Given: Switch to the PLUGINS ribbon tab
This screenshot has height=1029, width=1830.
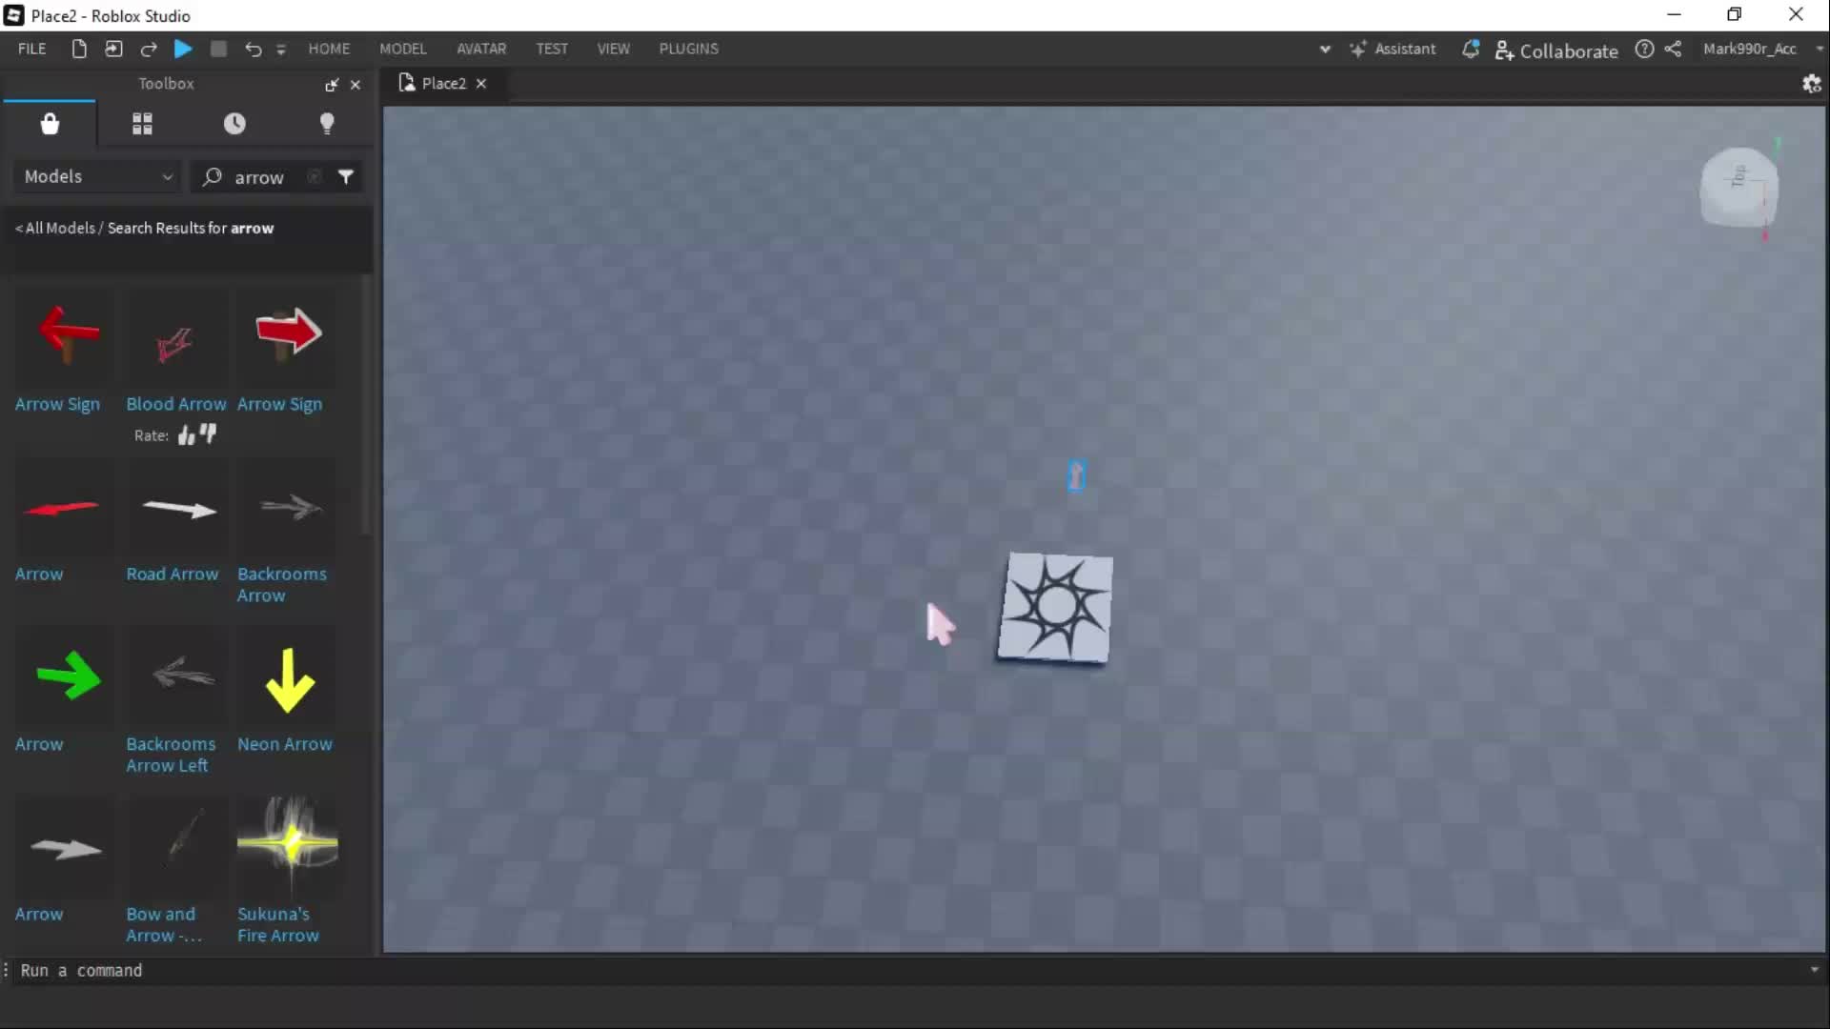Looking at the screenshot, I should [x=689, y=49].
